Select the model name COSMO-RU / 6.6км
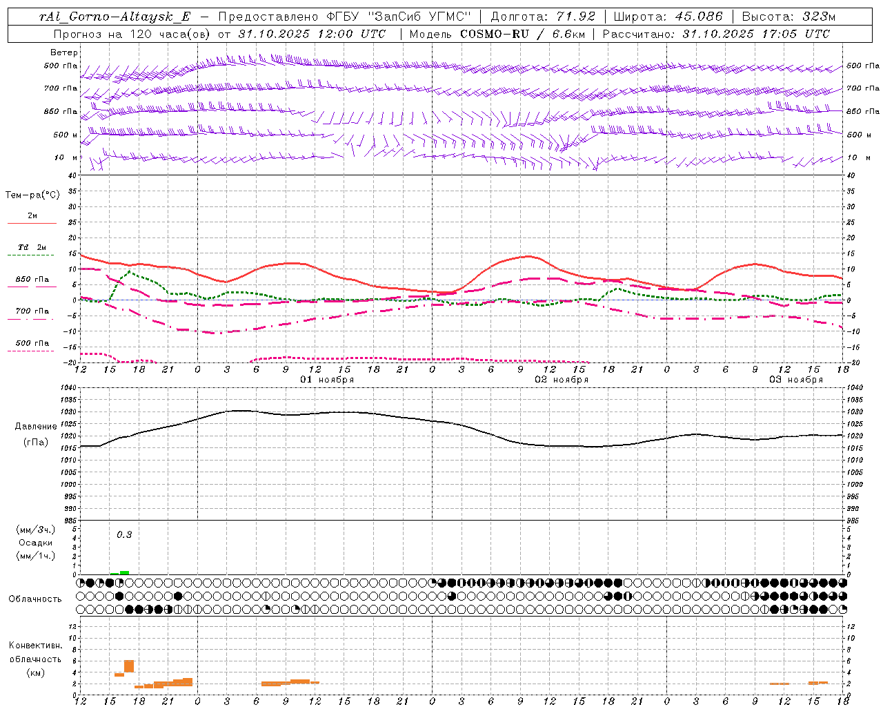 click(522, 34)
